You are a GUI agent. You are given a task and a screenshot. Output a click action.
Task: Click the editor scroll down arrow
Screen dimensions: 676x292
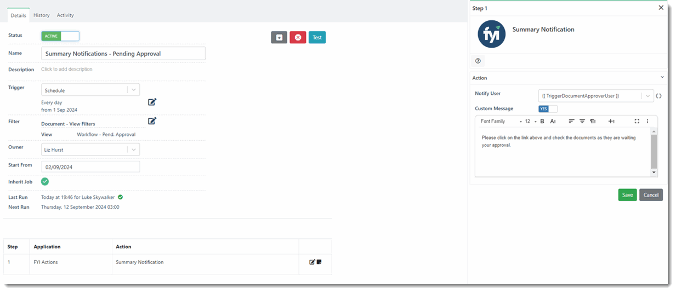click(654, 173)
